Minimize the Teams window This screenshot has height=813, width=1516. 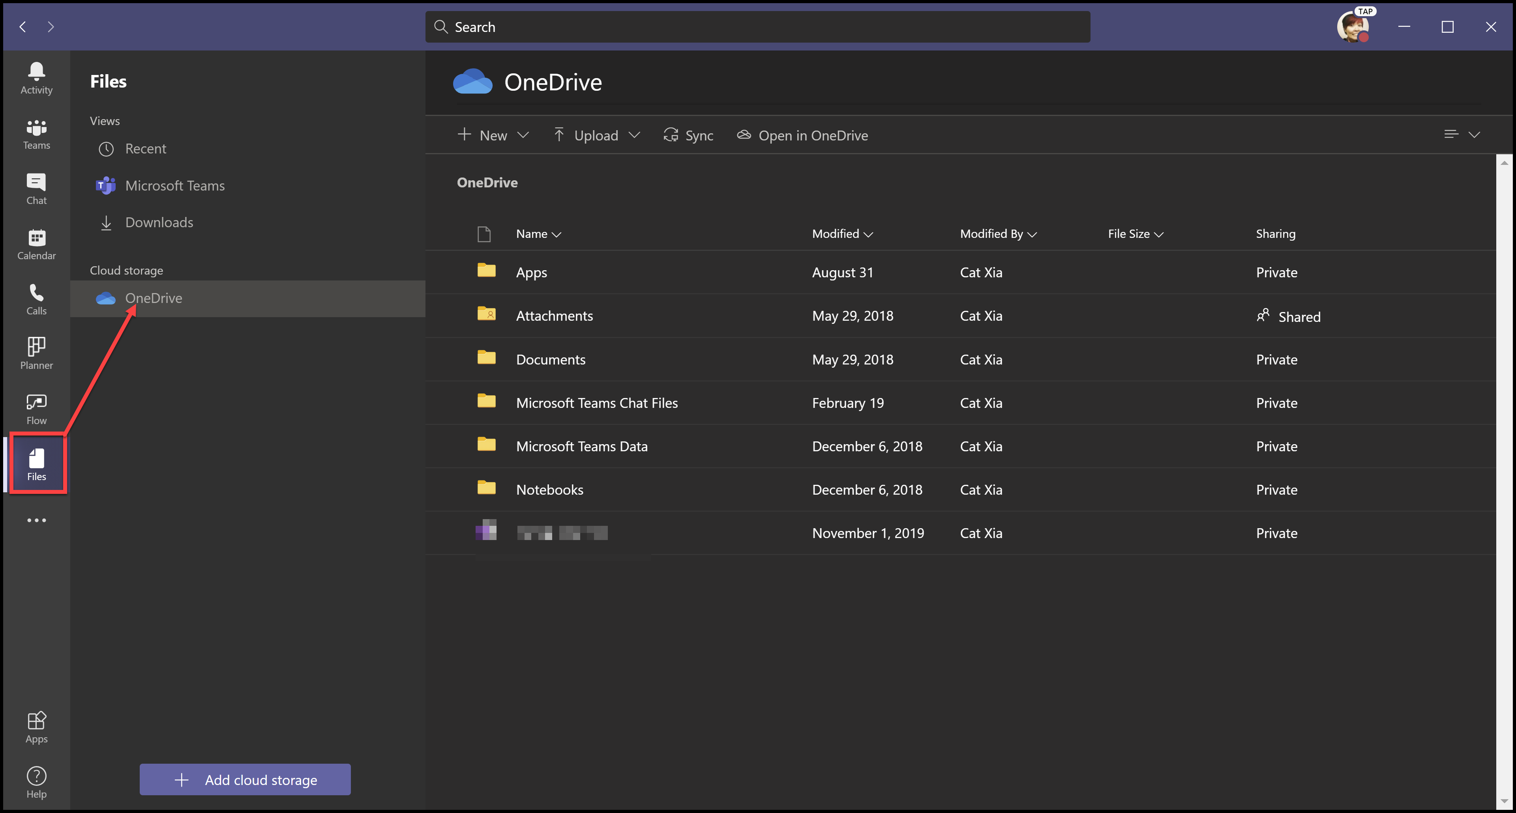coord(1404,26)
